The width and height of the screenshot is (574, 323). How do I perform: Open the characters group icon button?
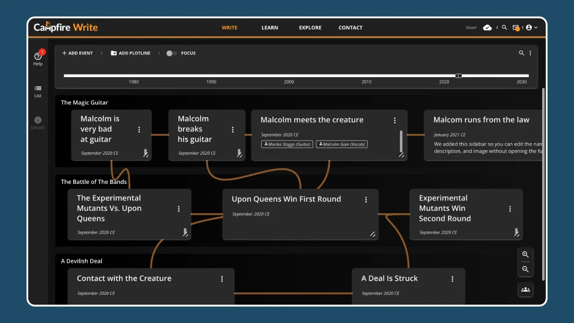coord(526,290)
